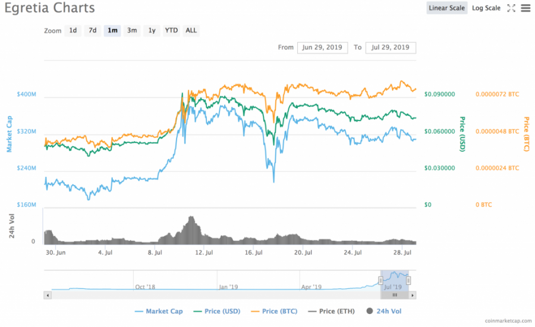The image size is (535, 327).
Task: Toggle fullscreen chart view
Action: tap(511, 8)
